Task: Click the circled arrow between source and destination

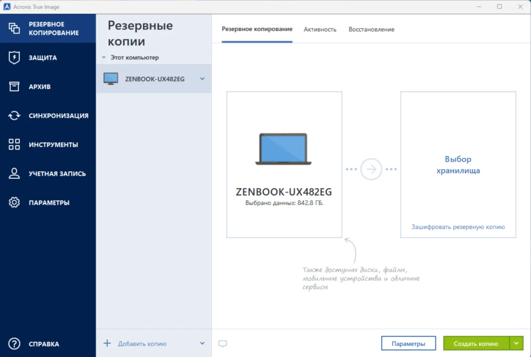Action: coord(371,169)
